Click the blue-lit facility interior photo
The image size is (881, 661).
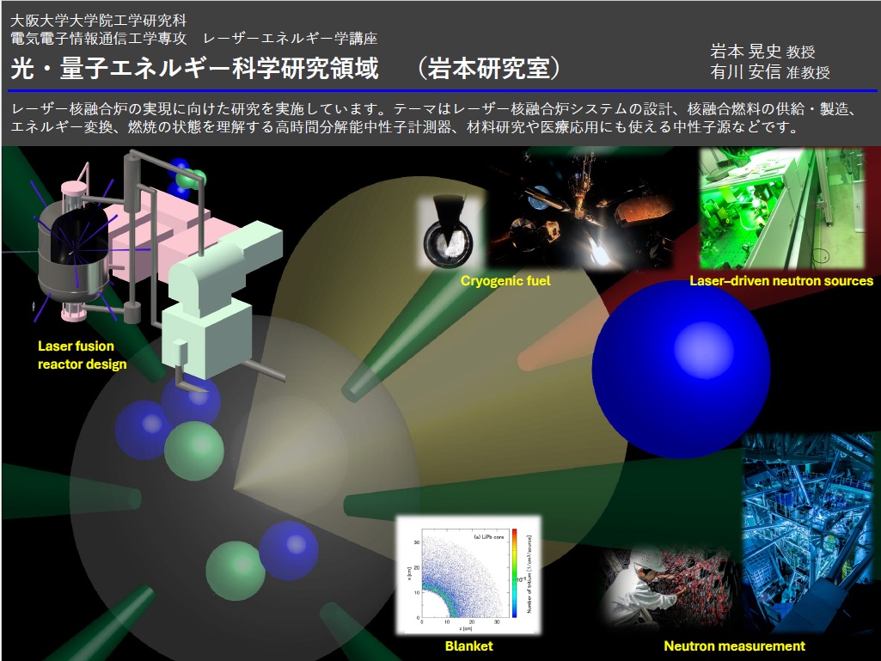806,529
